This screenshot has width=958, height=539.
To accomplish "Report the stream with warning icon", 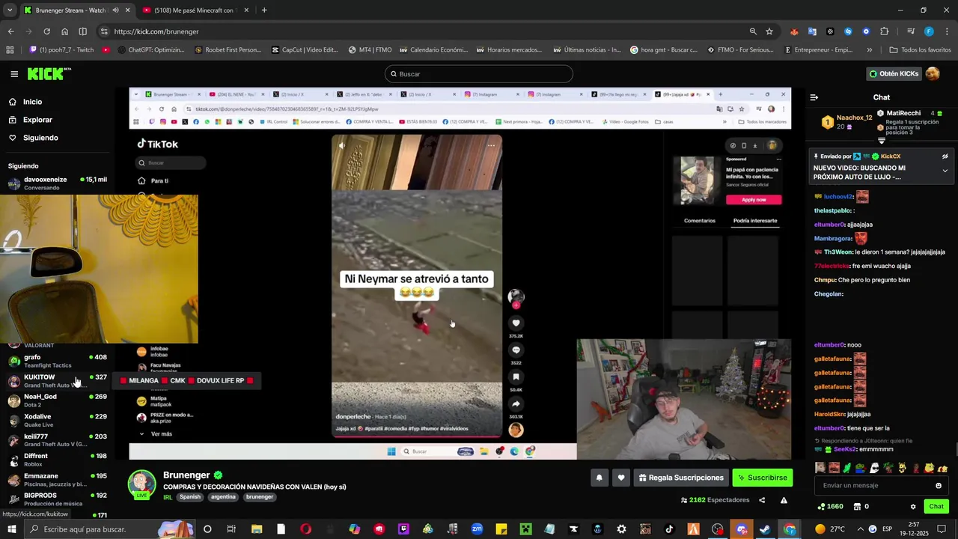I will click(784, 500).
